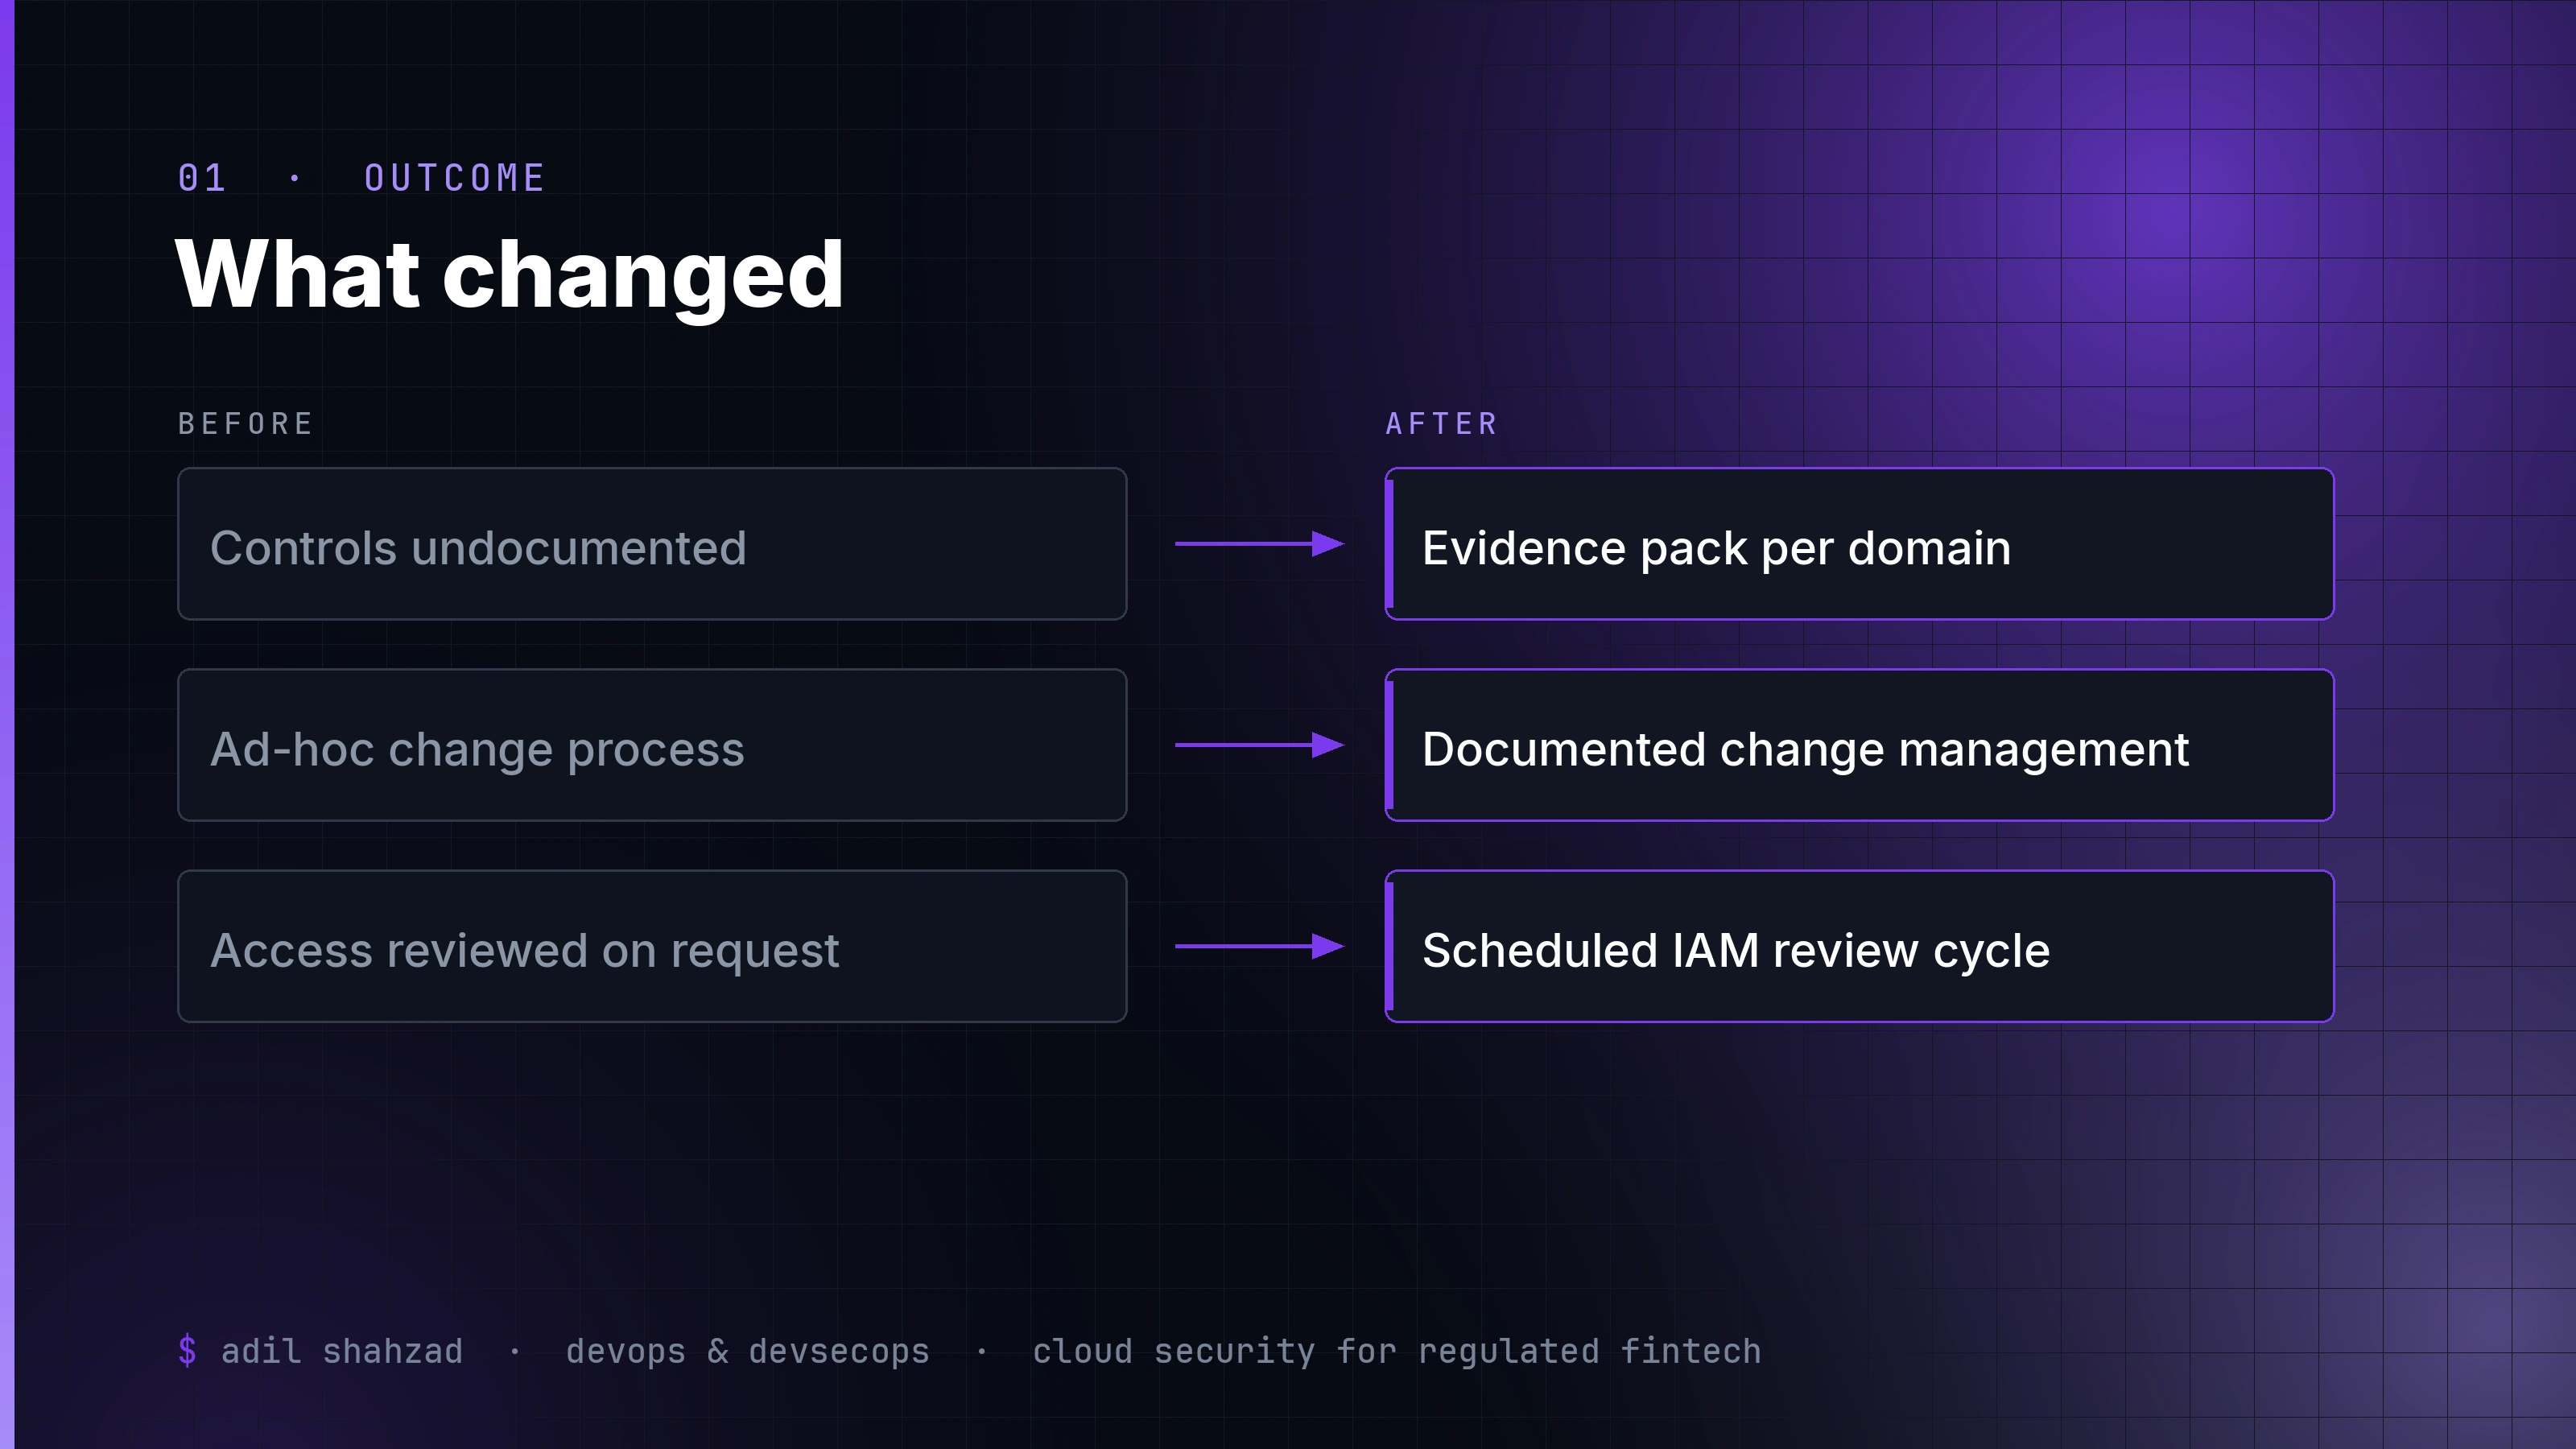The height and width of the screenshot is (1449, 2576).
Task: Click the arrow after Ad-hoc change process
Action: (1259, 745)
